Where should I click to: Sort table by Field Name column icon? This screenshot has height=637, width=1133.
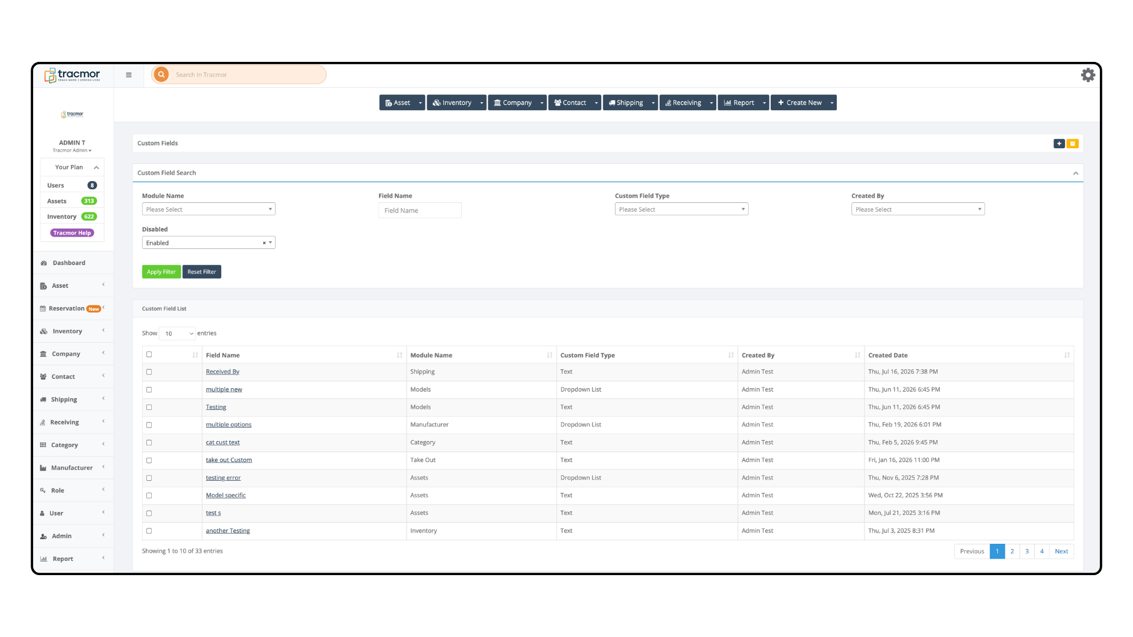coord(400,355)
